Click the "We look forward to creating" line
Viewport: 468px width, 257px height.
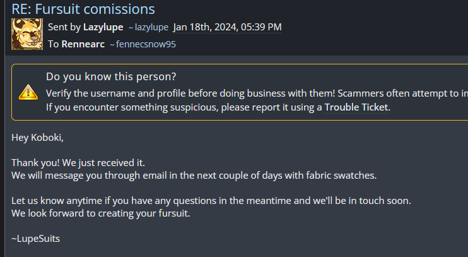tap(100, 213)
